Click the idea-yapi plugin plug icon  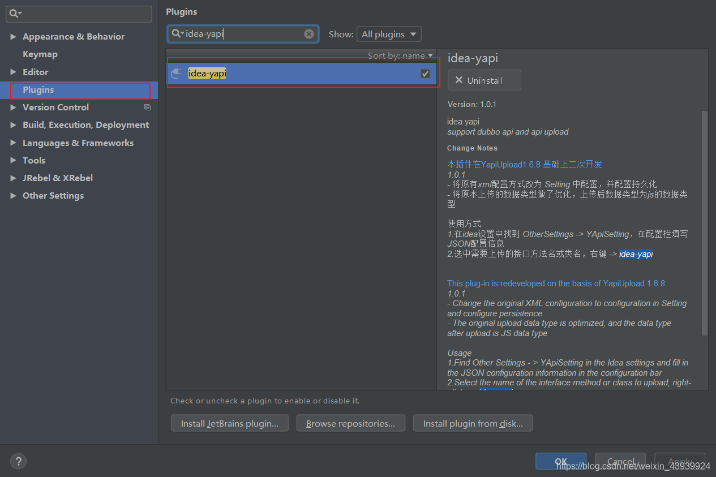[x=177, y=74]
